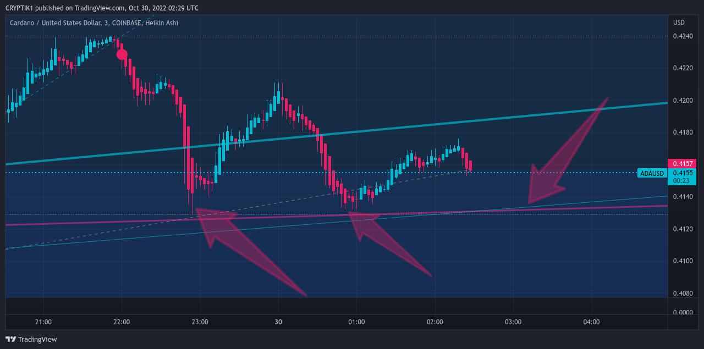Click the 03:00 time axis label
The image size is (704, 349).
[513, 322]
